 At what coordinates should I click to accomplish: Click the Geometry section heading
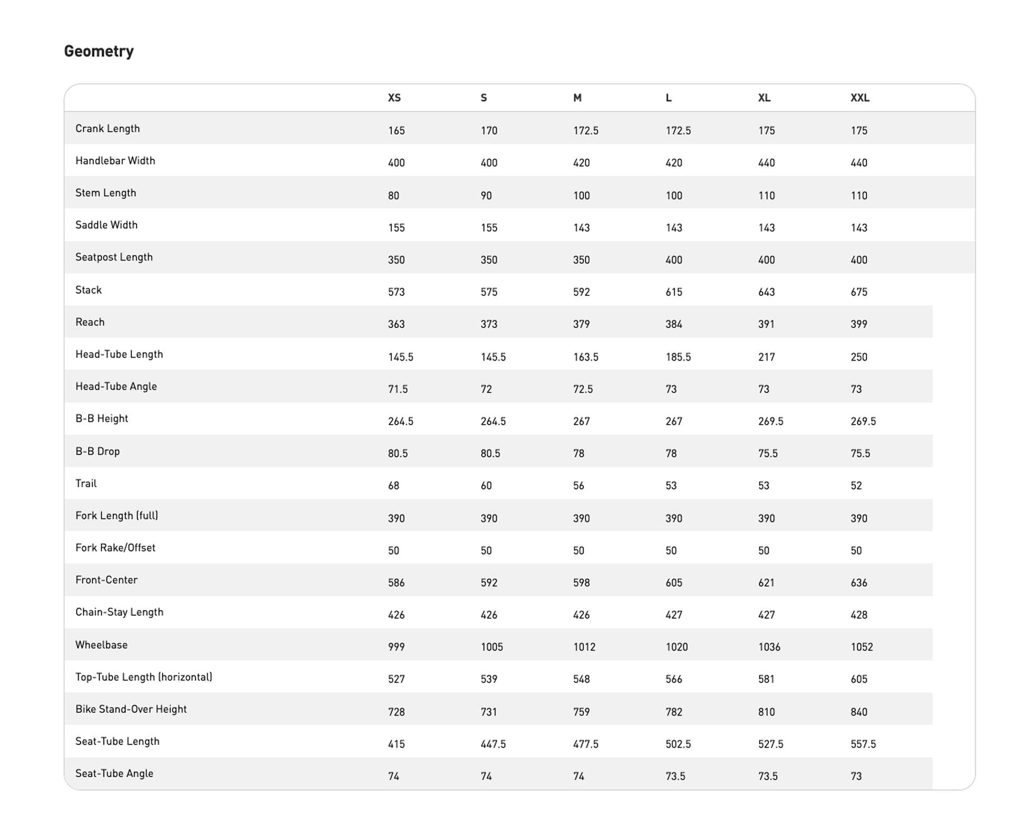(99, 51)
